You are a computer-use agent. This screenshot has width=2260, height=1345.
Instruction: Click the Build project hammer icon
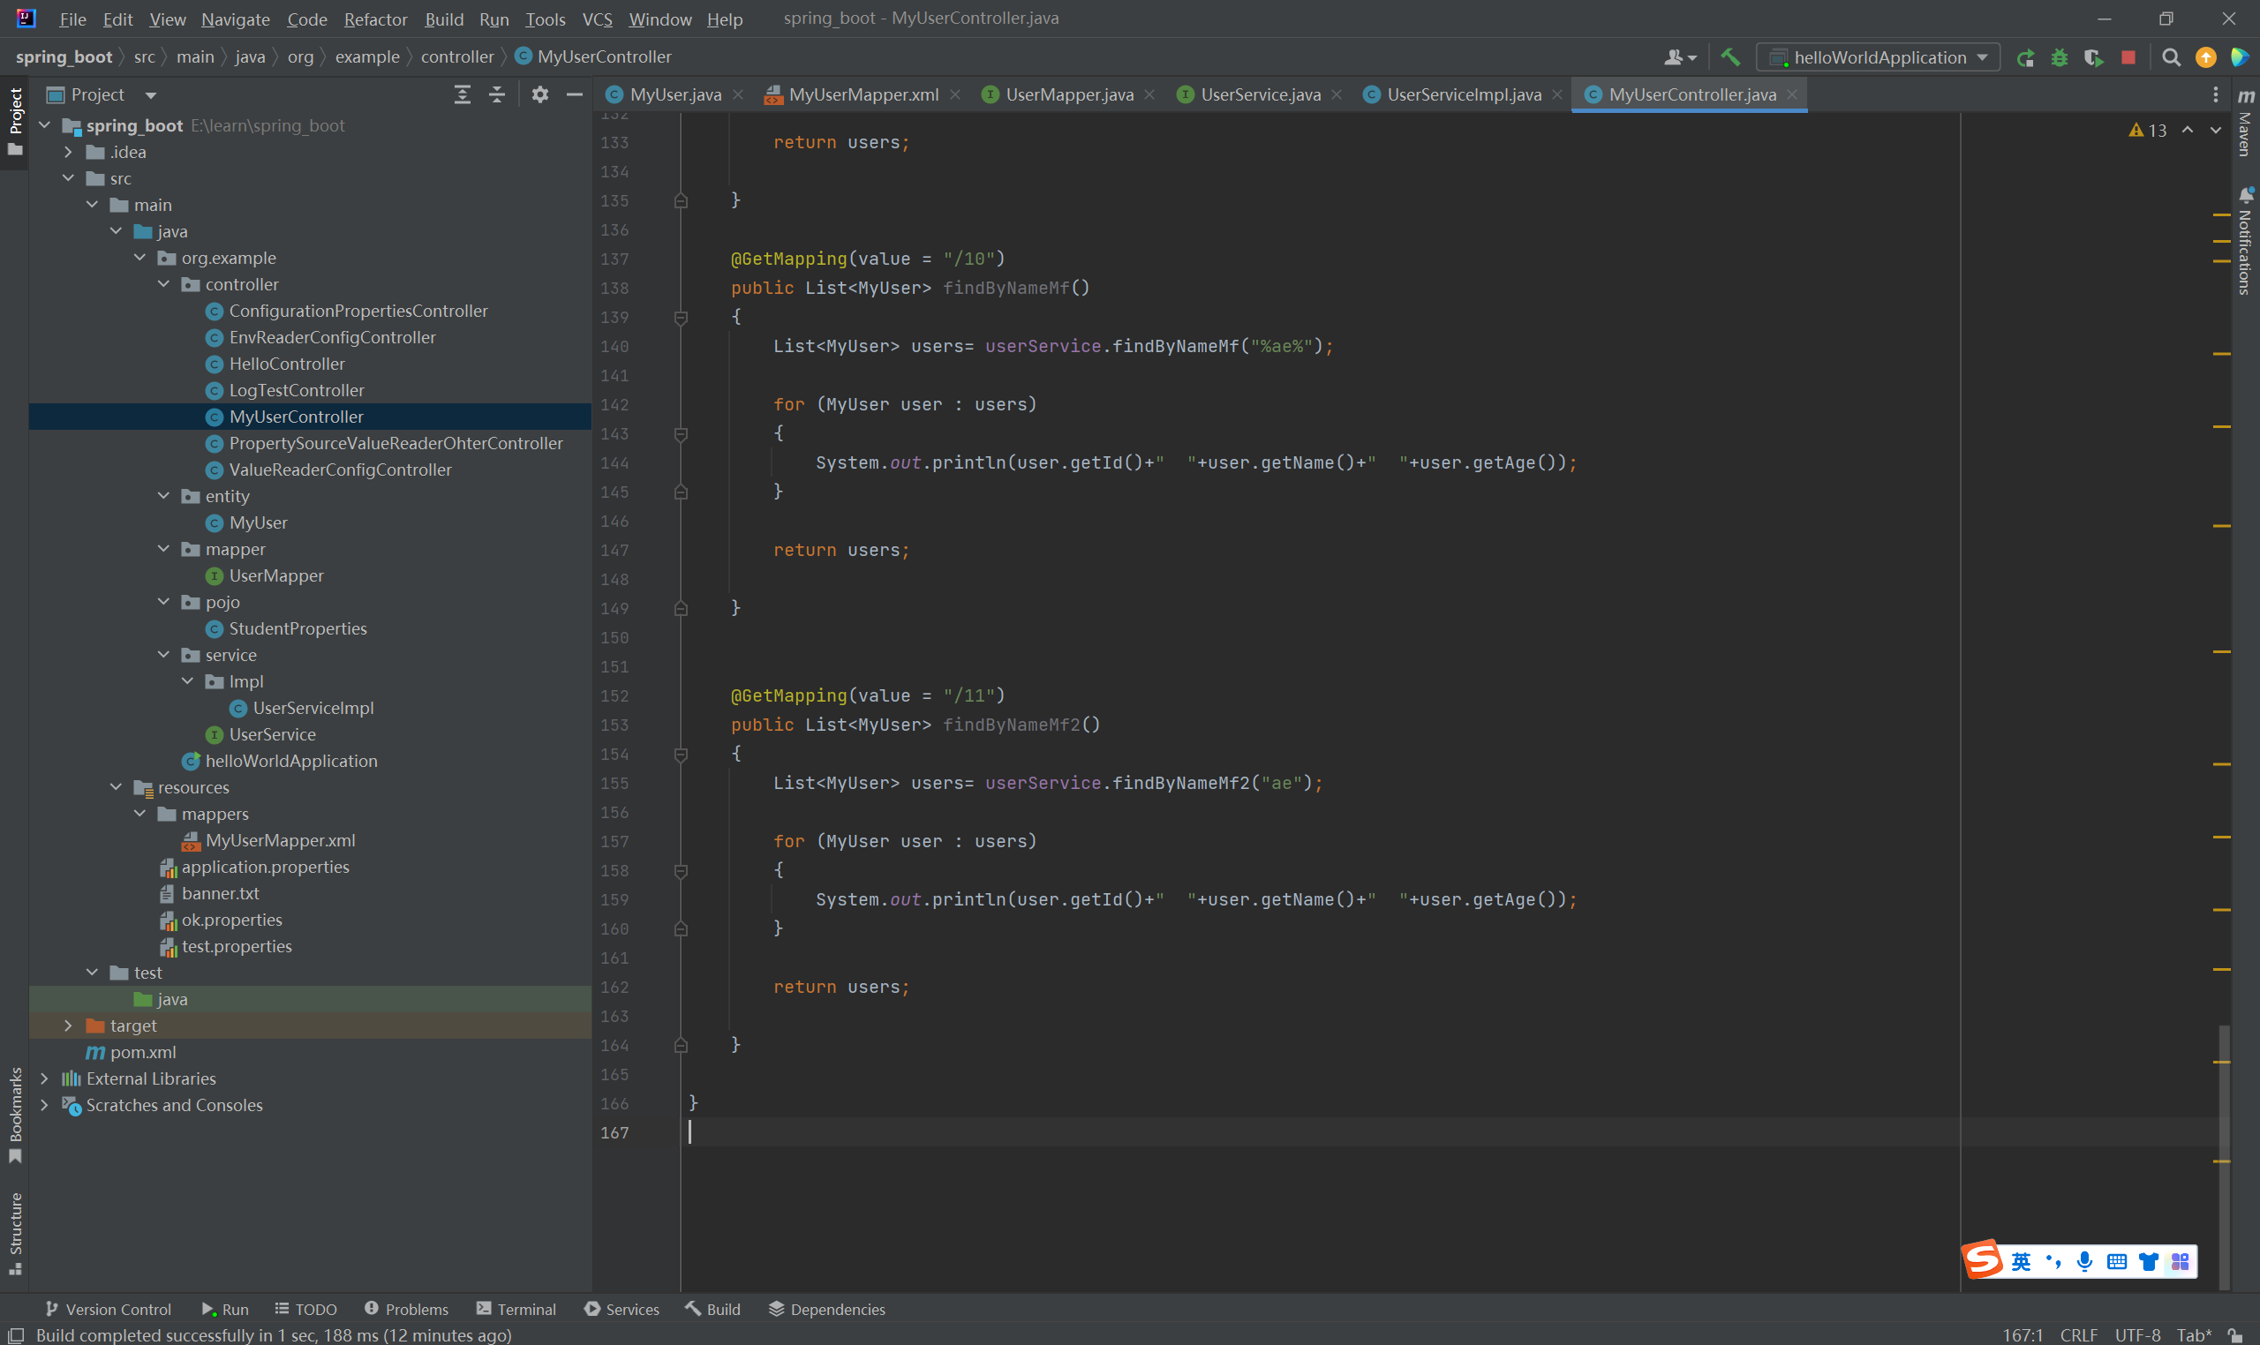pyautogui.click(x=1729, y=57)
